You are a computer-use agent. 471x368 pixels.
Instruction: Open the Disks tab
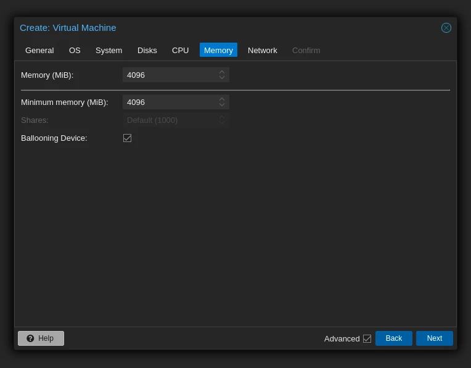coord(147,50)
